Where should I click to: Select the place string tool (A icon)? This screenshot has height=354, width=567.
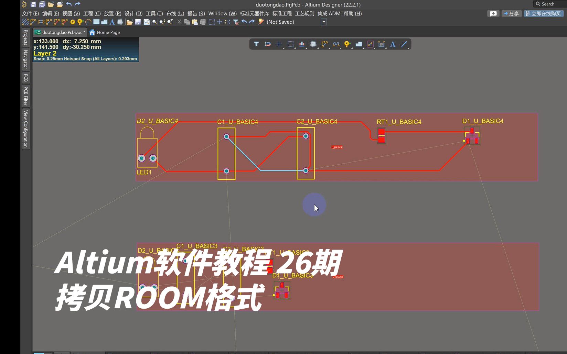point(111,22)
